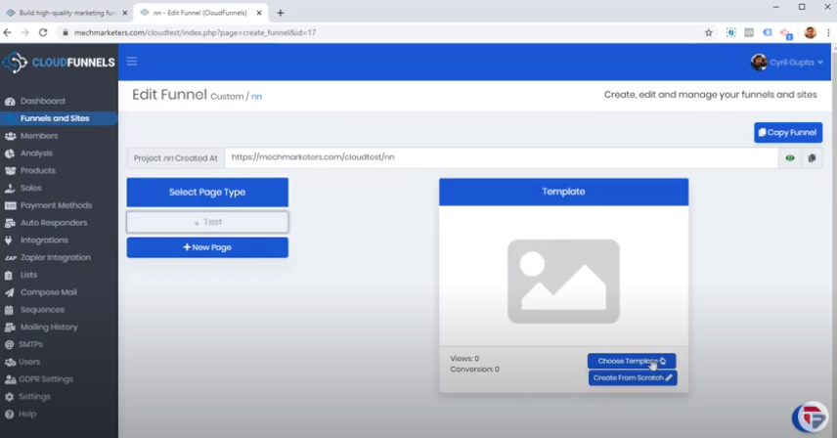The image size is (837, 438).
Task: Click Create From Scratch button
Action: coord(633,377)
